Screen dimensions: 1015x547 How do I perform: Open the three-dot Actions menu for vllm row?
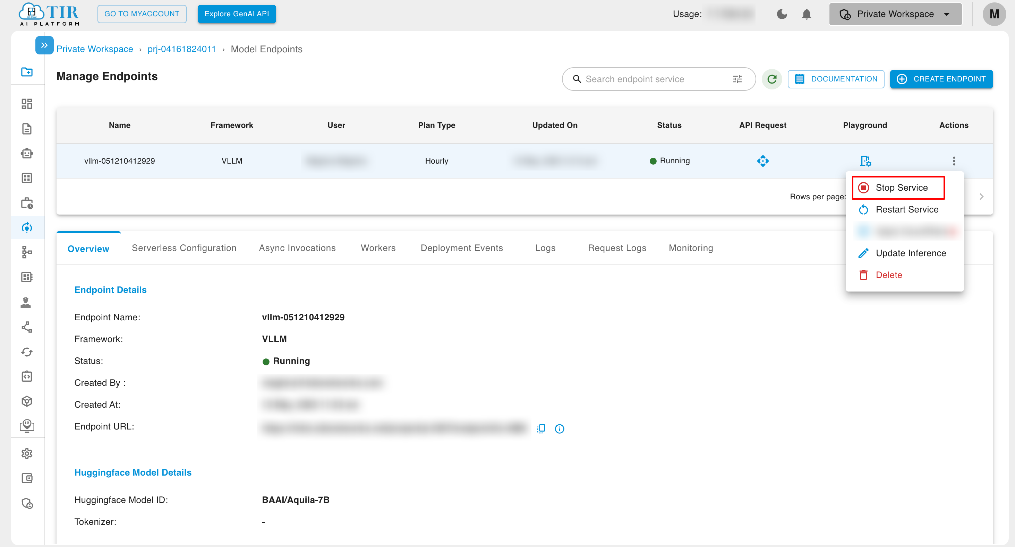[x=954, y=161]
